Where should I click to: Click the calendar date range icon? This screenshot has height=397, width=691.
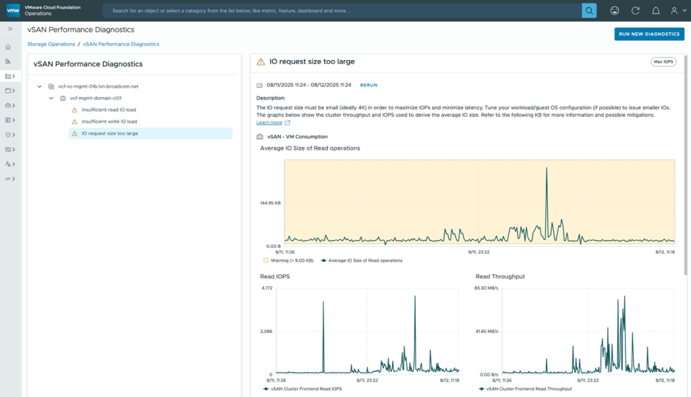260,86
